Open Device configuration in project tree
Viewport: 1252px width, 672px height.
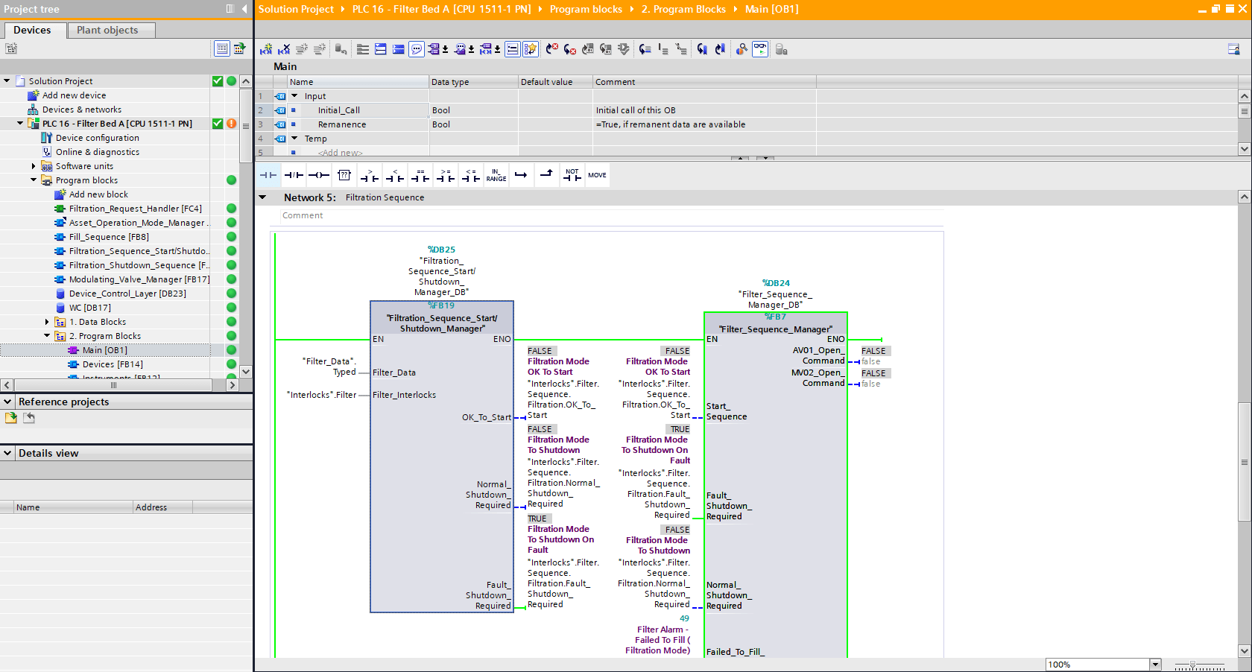[x=97, y=138]
